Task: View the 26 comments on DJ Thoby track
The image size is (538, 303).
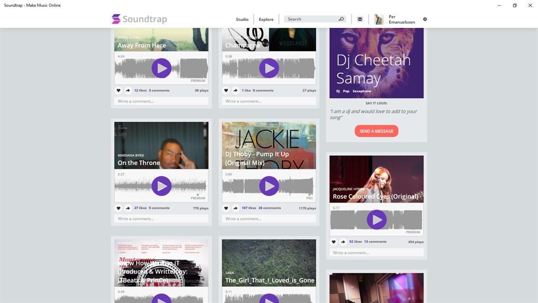Action: 270,208
